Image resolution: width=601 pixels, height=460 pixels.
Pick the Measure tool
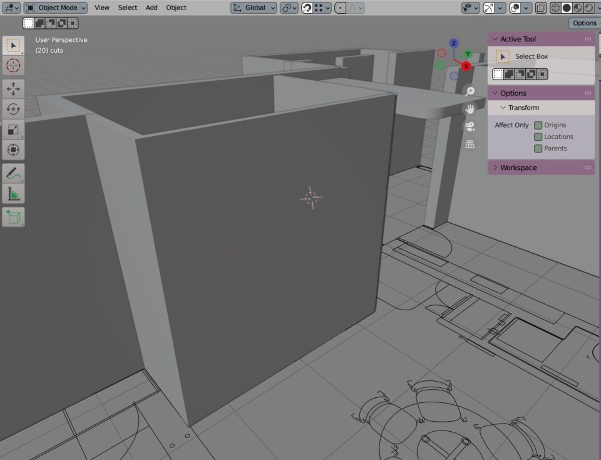(x=13, y=194)
